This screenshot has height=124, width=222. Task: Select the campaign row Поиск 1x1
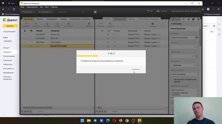coord(58,34)
